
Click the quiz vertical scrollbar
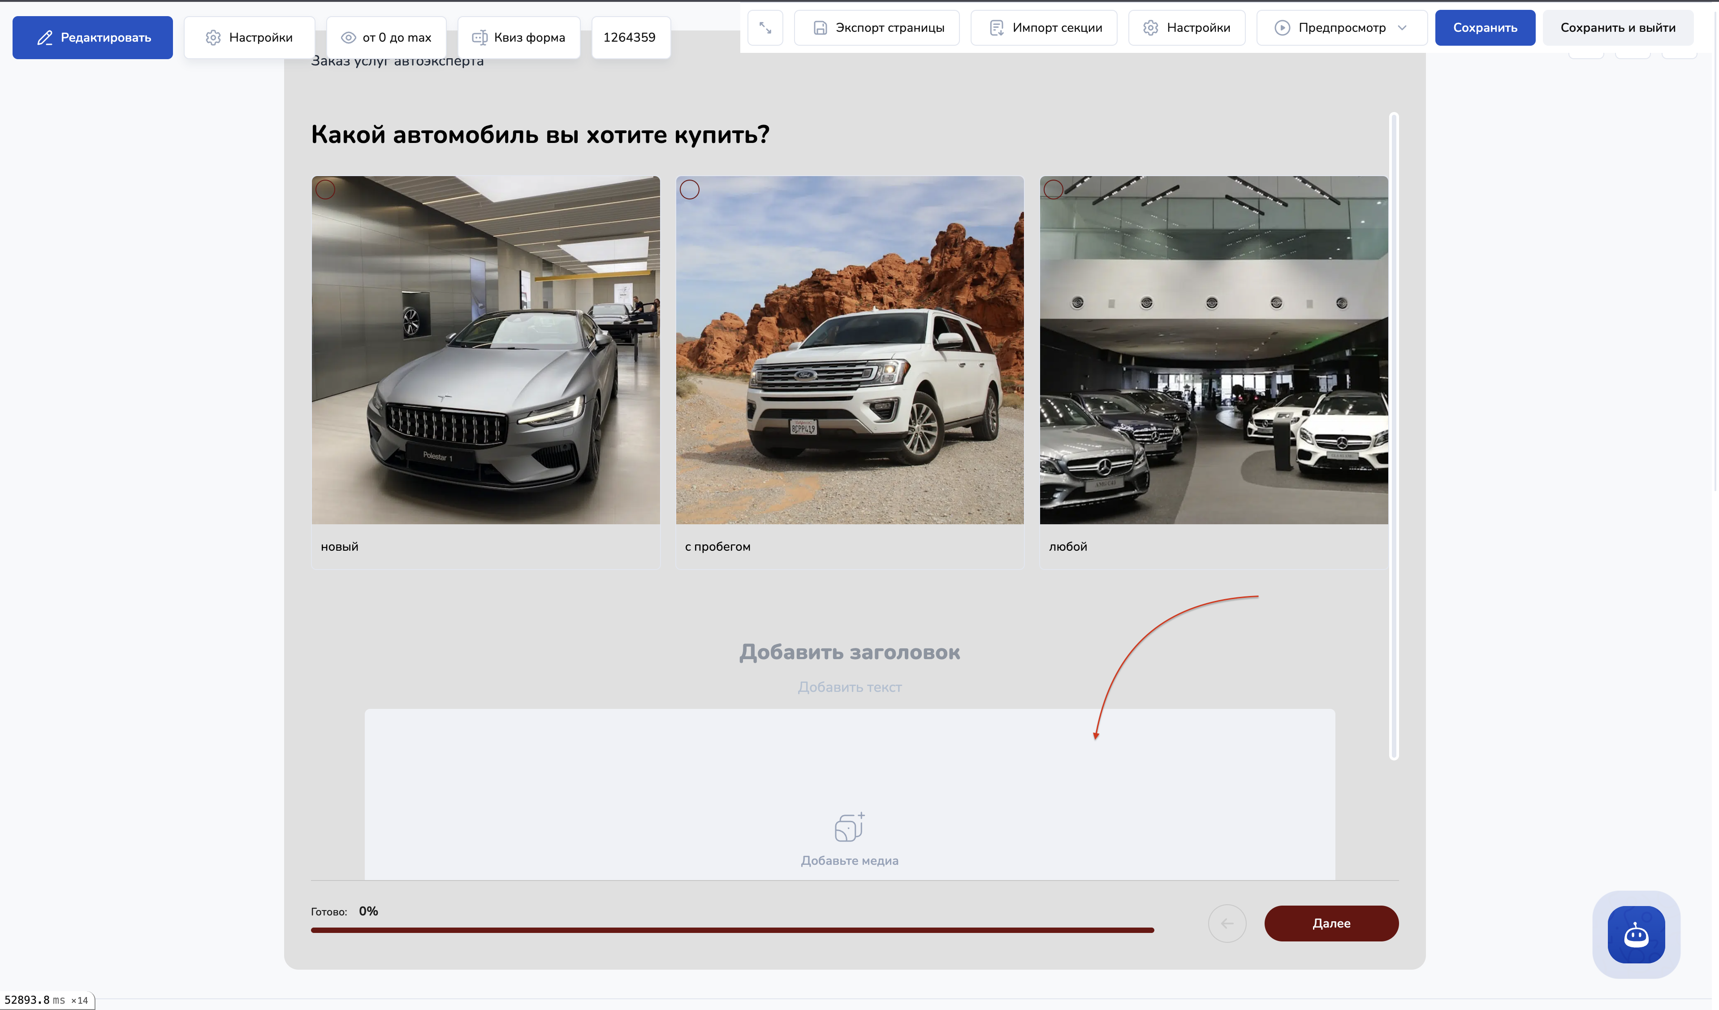tap(1394, 436)
